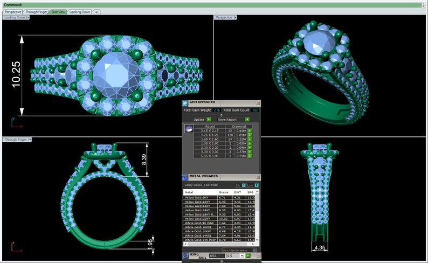Image resolution: width=428 pixels, height=263 pixels.
Task: Close the Ring Rail panel
Action: (258, 255)
